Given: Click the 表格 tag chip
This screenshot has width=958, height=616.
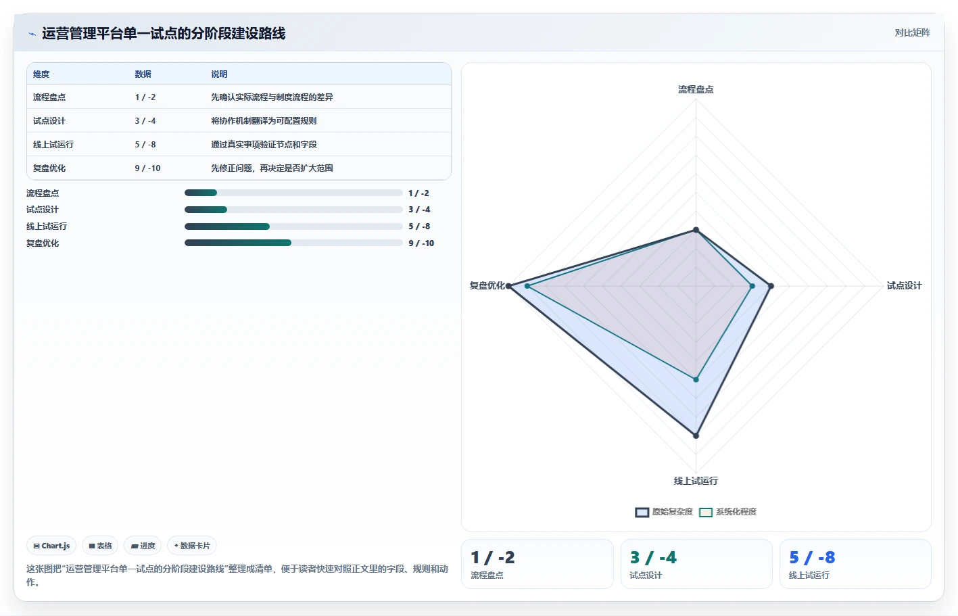Looking at the screenshot, I should click(100, 546).
